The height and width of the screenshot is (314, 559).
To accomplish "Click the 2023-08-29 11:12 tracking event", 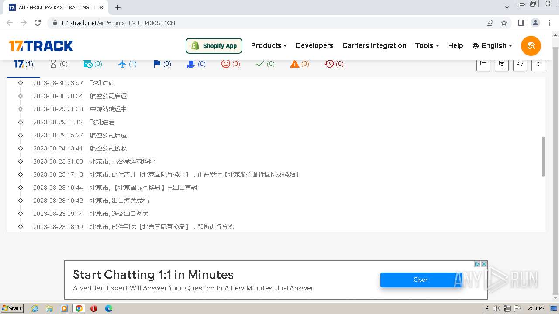I will click(x=74, y=122).
